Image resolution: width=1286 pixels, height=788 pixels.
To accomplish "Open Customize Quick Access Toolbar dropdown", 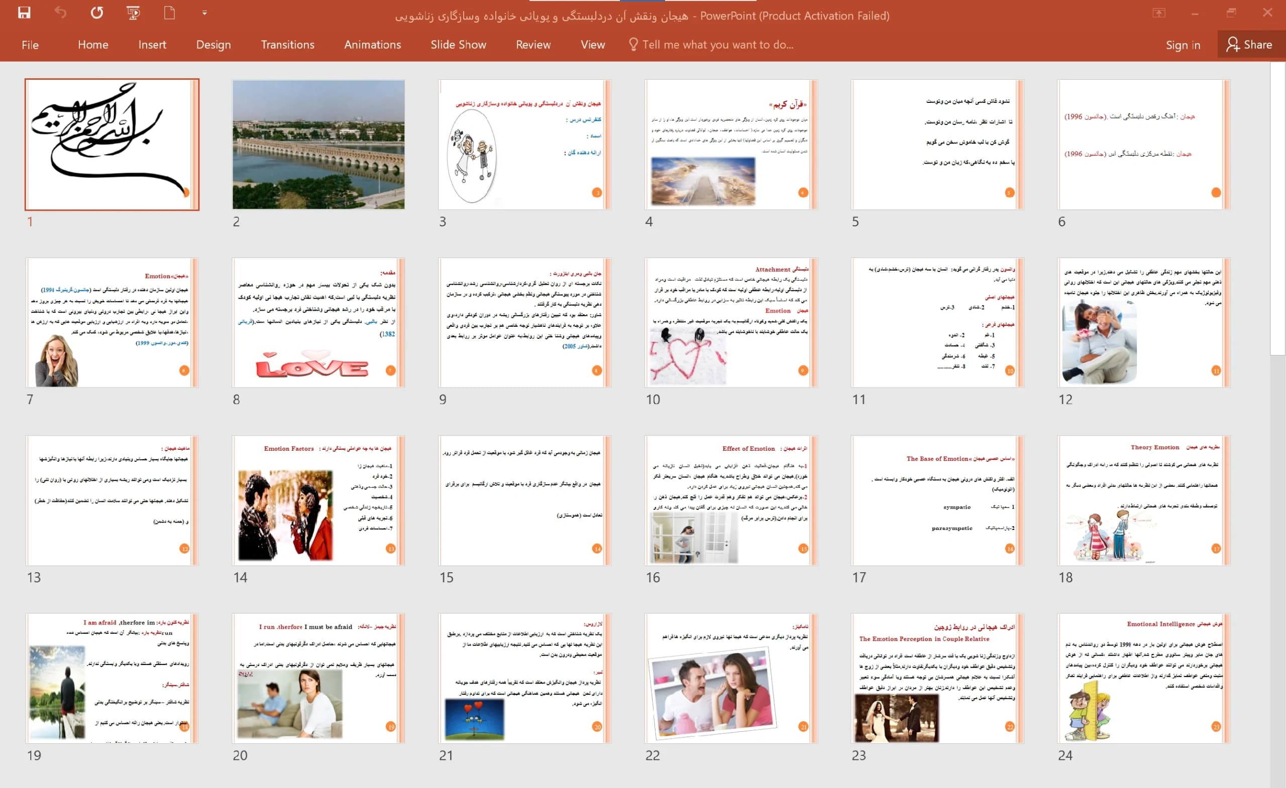I will 204,13.
